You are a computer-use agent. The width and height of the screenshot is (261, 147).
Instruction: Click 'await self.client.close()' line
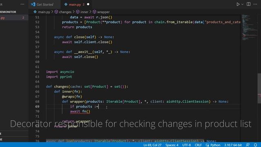coord(87,42)
